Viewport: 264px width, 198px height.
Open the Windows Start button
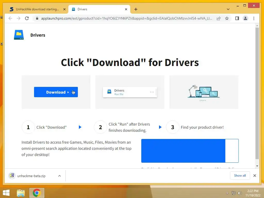click(6, 193)
